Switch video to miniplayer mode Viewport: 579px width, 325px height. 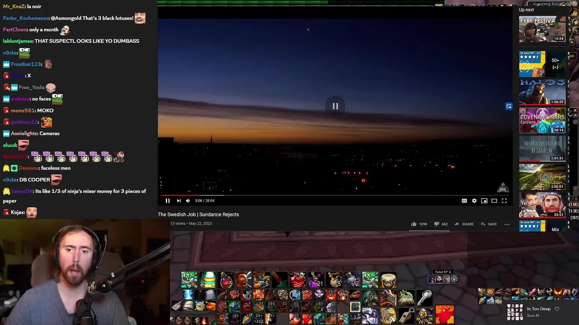pyautogui.click(x=484, y=201)
